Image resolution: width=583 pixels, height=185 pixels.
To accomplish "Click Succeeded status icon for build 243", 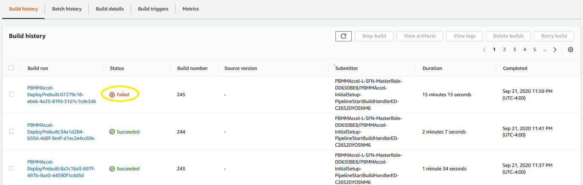I will [112, 169].
